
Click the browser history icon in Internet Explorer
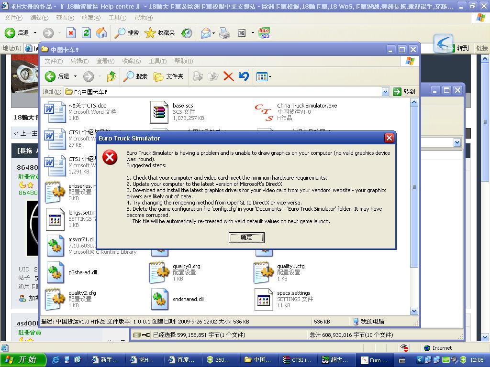pyautogui.click(x=187, y=33)
